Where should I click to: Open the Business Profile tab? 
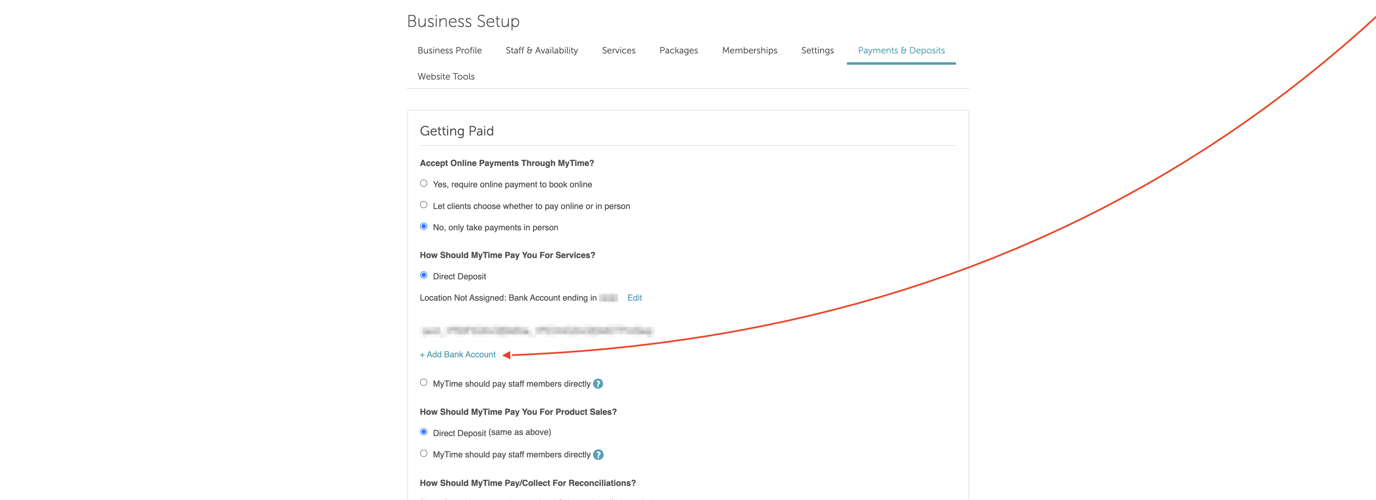[449, 50]
